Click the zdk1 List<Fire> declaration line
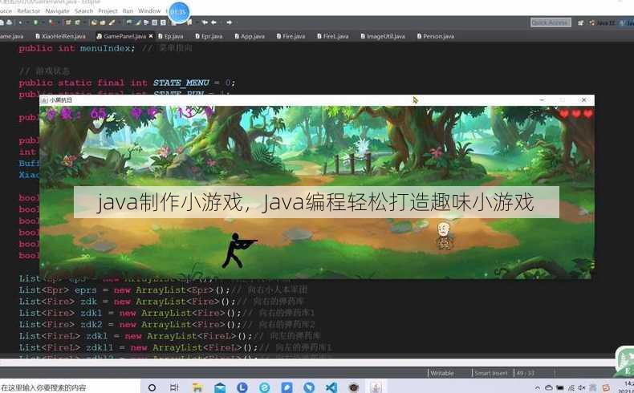Viewport: 634px width, 393px height. [x=167, y=313]
